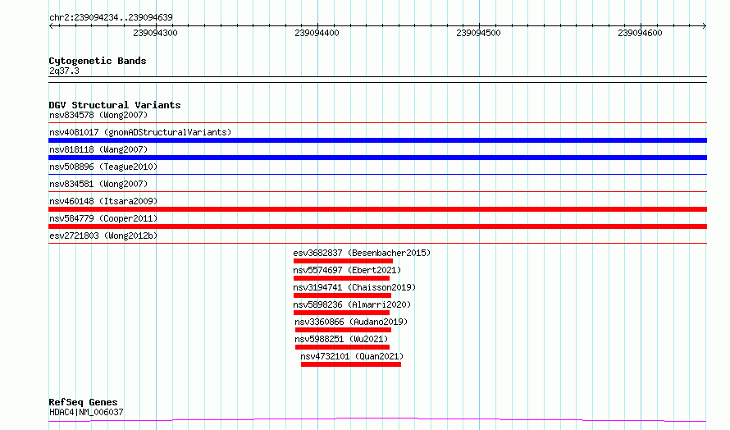
Task: Open the DGV Structural Variants track heading
Action: (115, 105)
